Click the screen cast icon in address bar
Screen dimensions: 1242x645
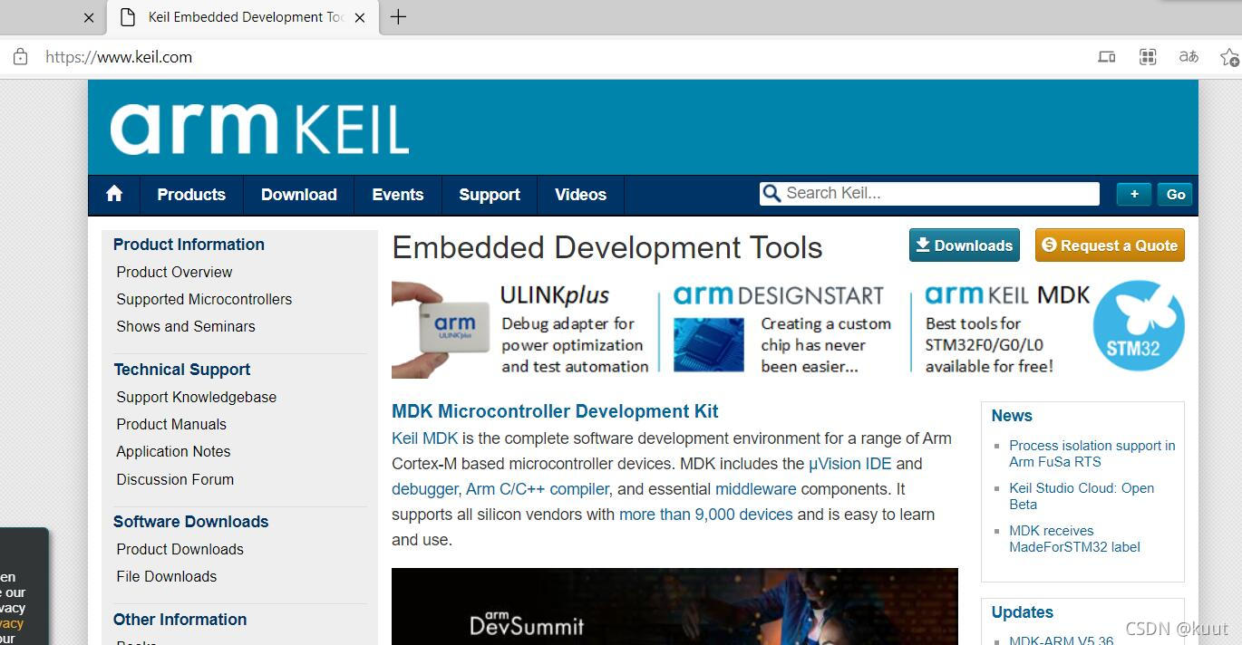[x=1106, y=57]
